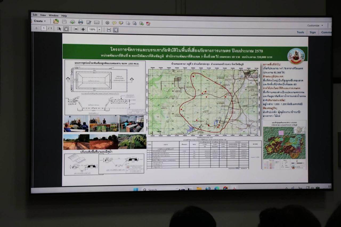Add a sticky note comment
This screenshot has height=227, width=341.
tap(114, 23)
